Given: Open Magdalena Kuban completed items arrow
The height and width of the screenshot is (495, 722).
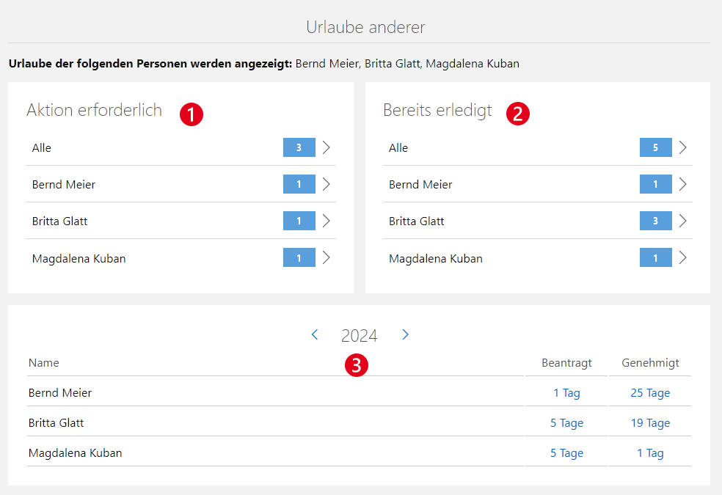Looking at the screenshot, I should pos(683,257).
